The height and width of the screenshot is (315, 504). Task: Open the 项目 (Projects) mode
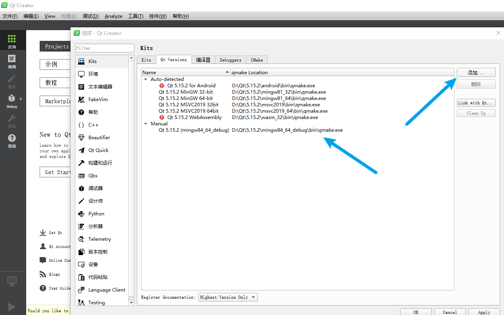(11, 121)
